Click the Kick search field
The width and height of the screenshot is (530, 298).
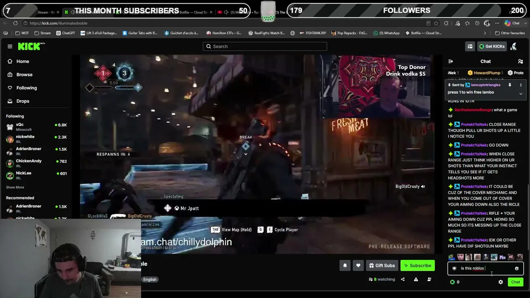point(265,46)
